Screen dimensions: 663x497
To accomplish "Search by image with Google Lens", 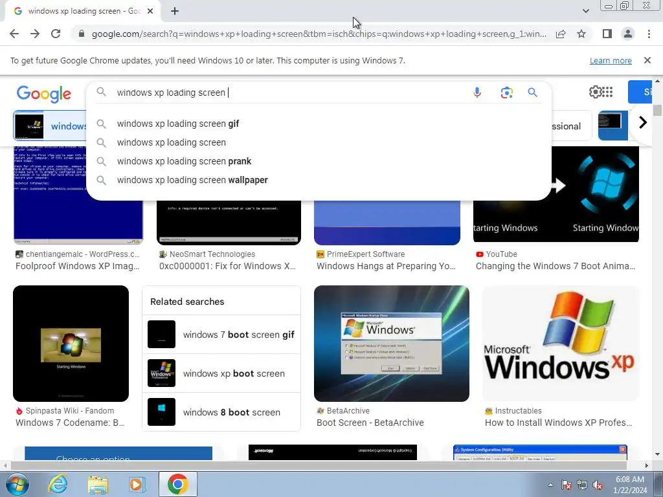I will 506,93.
